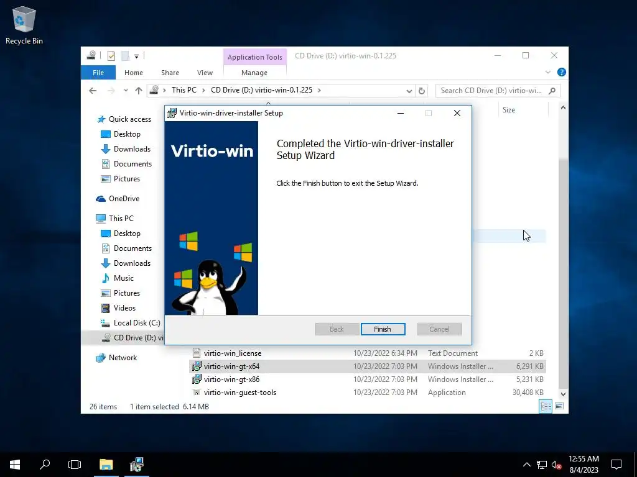Click the New folder quick access icon
Screen dimensions: 637x477
coord(126,56)
